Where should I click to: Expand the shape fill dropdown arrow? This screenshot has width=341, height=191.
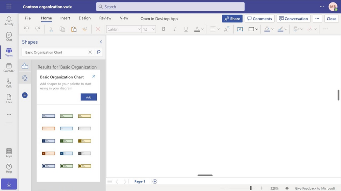[273, 29]
